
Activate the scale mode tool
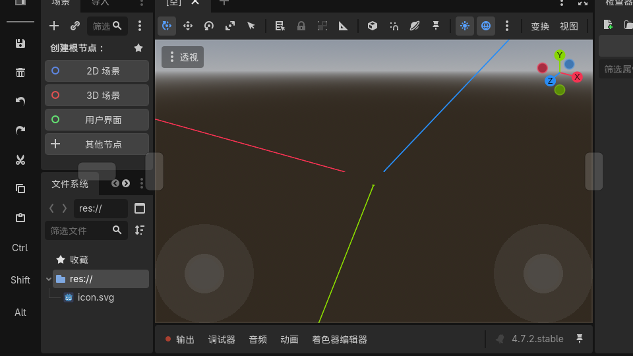point(230,26)
